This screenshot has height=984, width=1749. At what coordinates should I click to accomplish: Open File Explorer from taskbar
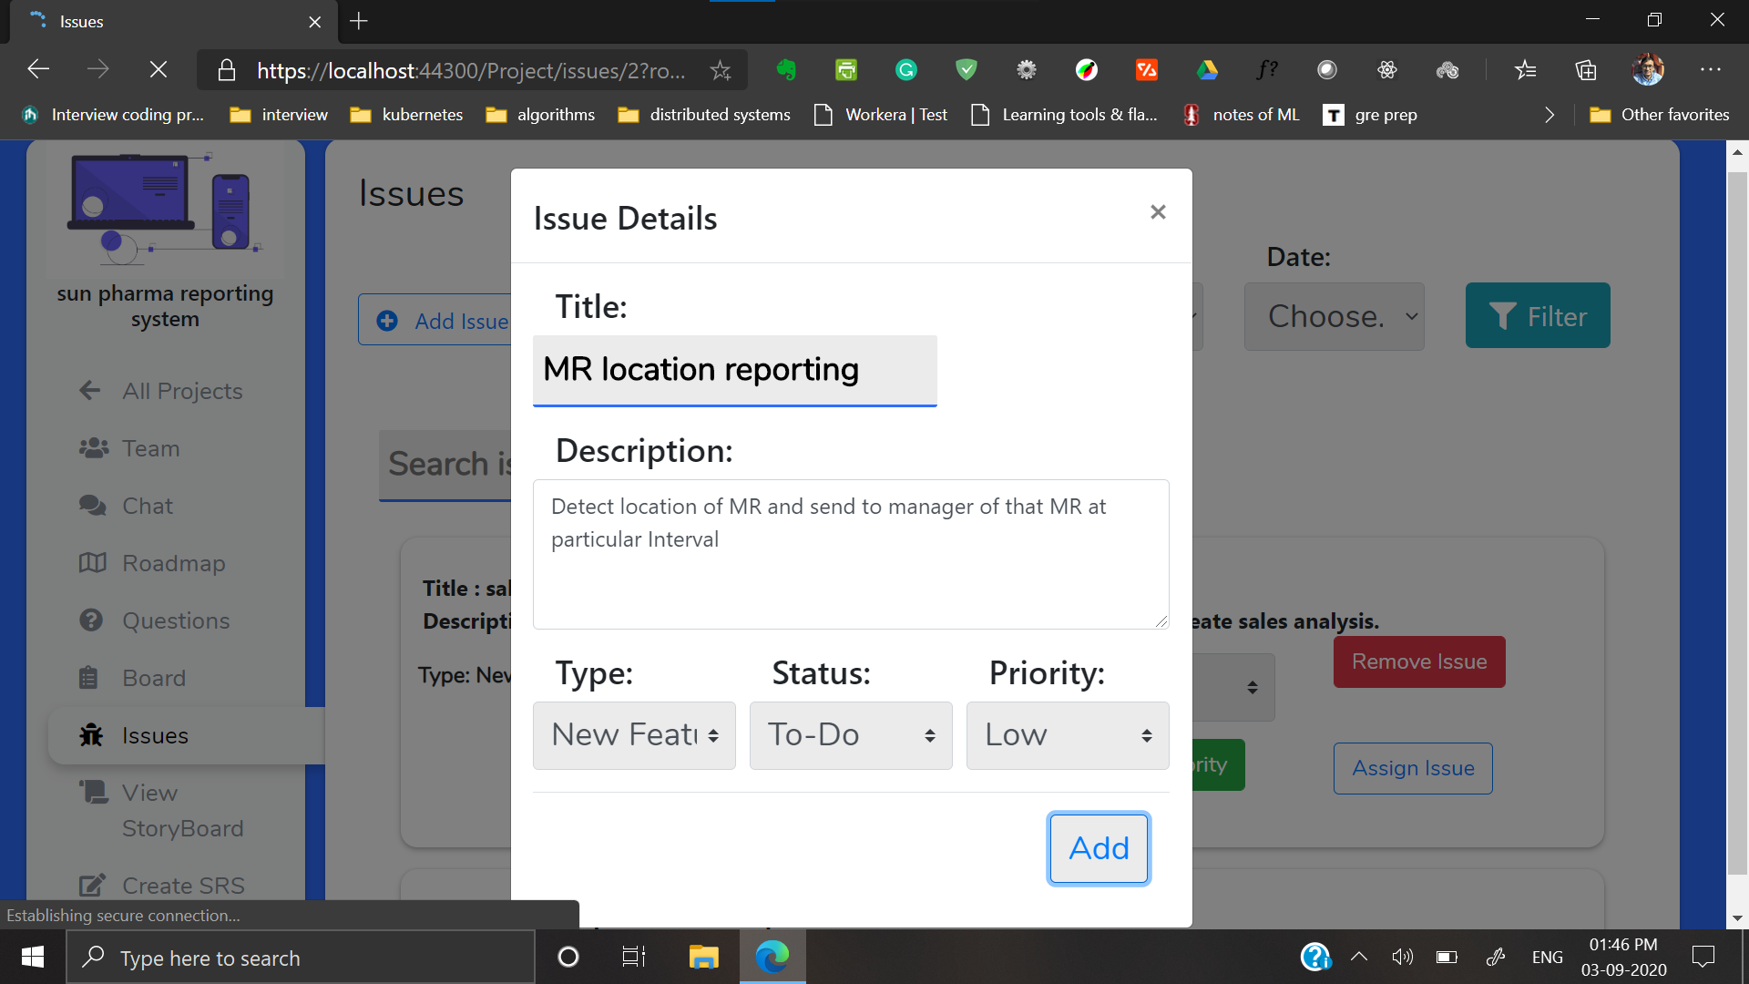click(x=703, y=957)
